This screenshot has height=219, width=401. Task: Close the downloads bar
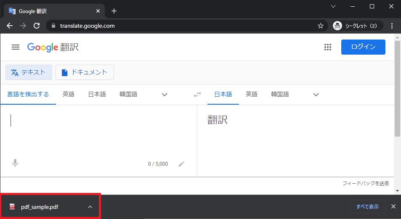click(393, 206)
